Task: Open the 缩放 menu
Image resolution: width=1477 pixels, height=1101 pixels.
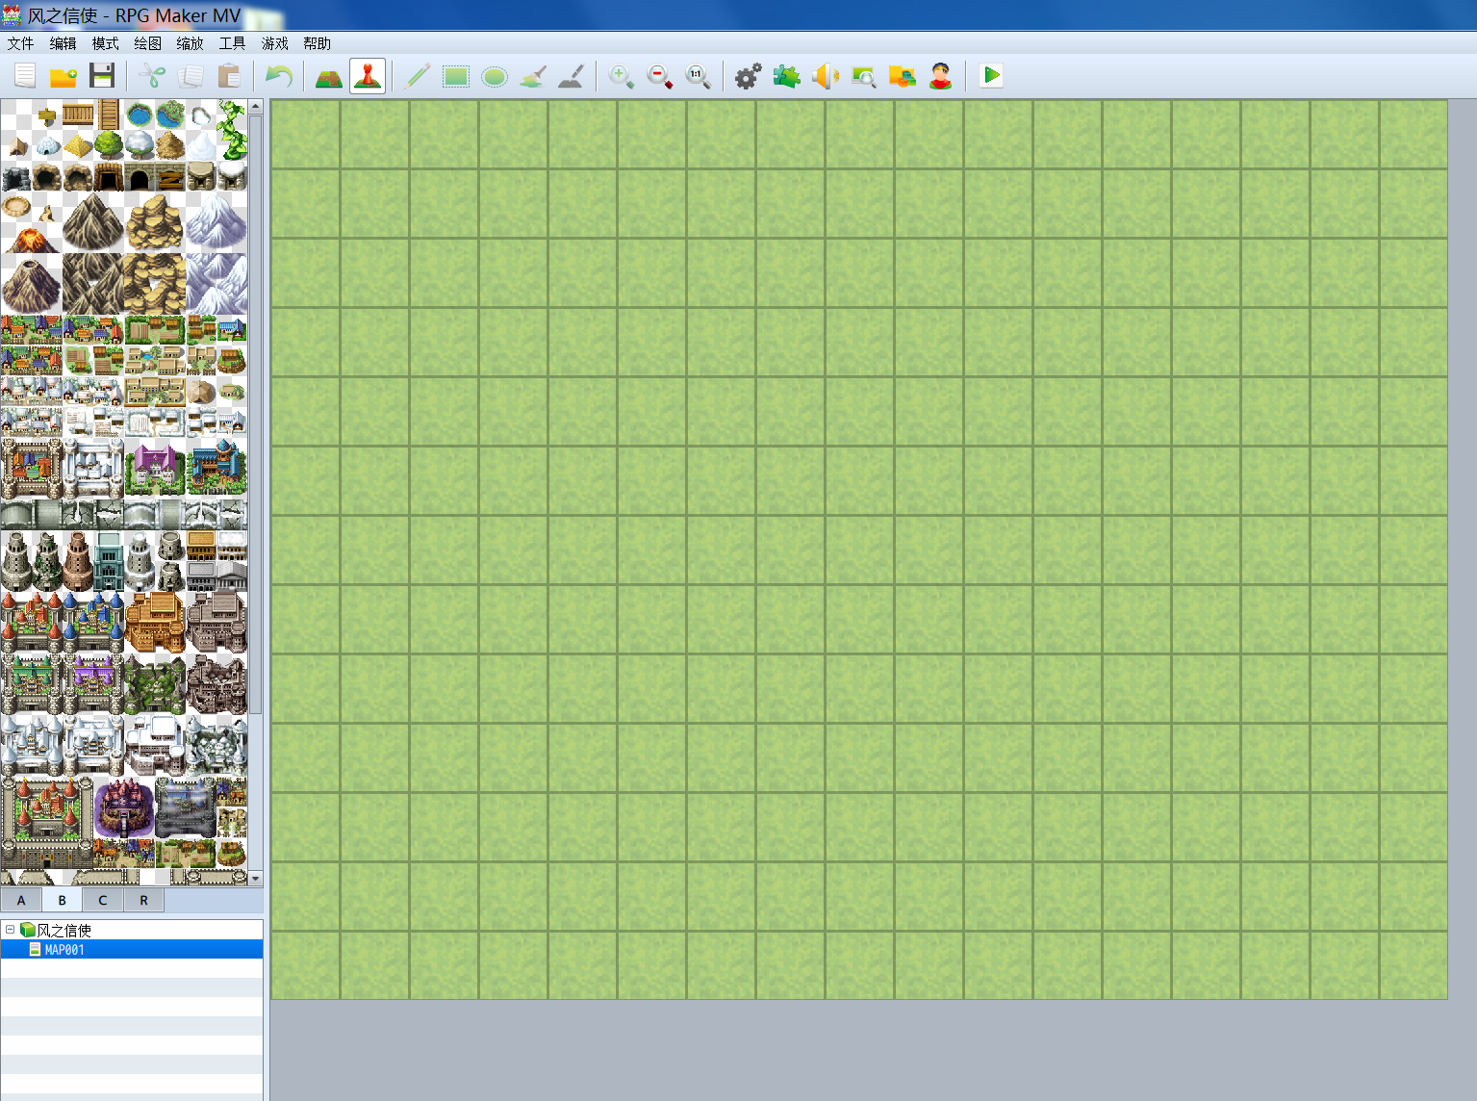Action: coord(190,43)
